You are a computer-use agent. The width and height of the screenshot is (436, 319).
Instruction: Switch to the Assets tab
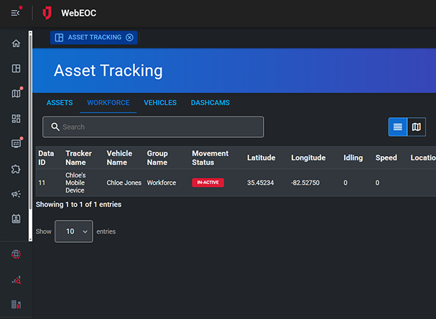click(x=60, y=103)
